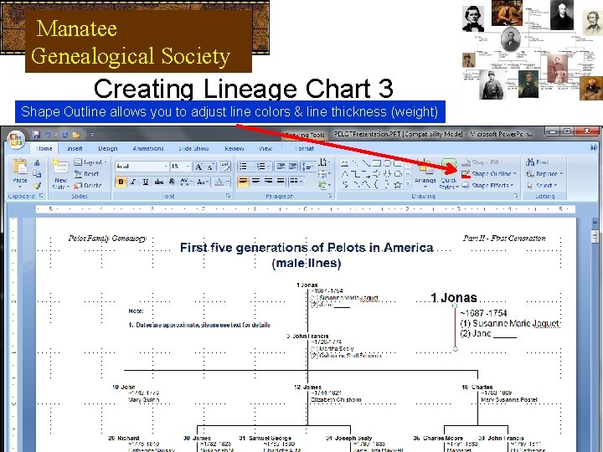Toggle Bold formatting

point(121,182)
